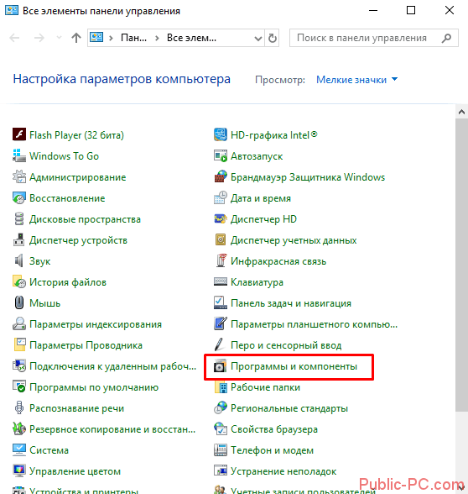Viewport: 468px width, 494px height.
Task: Expand the address bar history dropdown
Action: tap(258, 38)
